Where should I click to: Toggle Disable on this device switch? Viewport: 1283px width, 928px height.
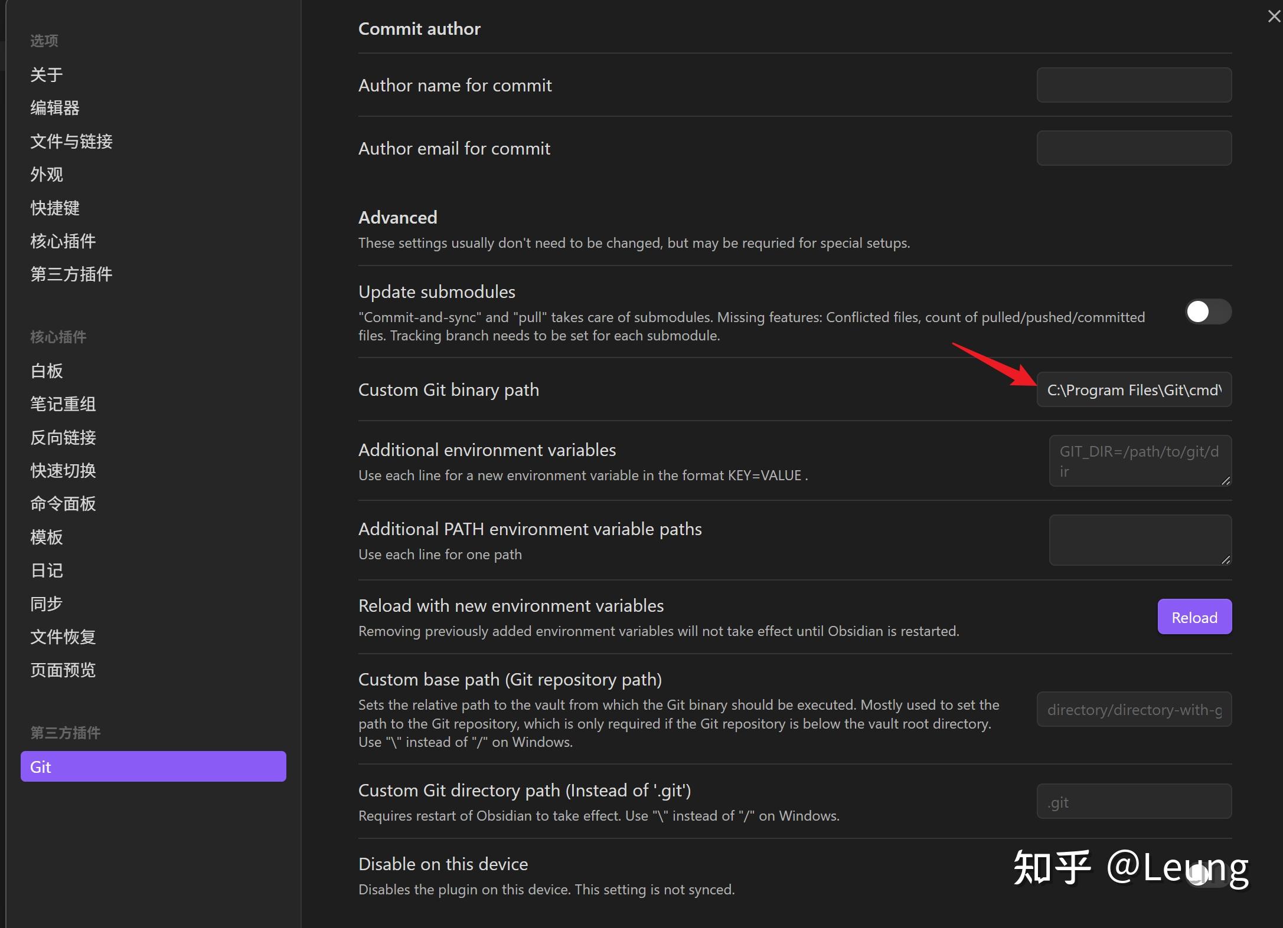[x=1207, y=875]
